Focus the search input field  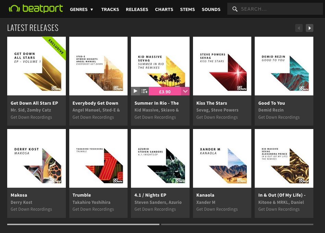click(x=275, y=9)
